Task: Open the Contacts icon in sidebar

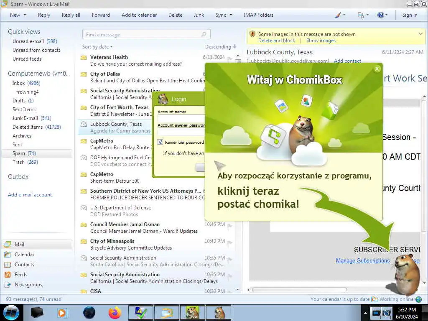Action: click(x=8, y=265)
